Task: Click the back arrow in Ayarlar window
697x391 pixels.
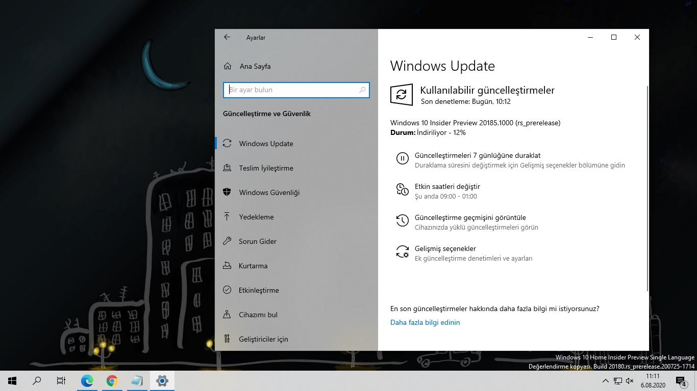Action: [227, 37]
